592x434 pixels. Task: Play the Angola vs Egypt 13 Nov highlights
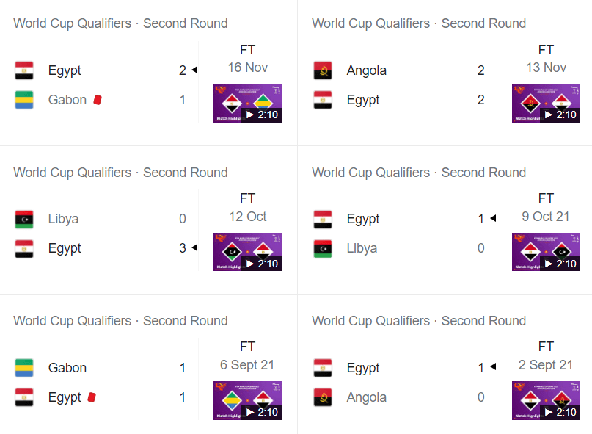pyautogui.click(x=546, y=104)
